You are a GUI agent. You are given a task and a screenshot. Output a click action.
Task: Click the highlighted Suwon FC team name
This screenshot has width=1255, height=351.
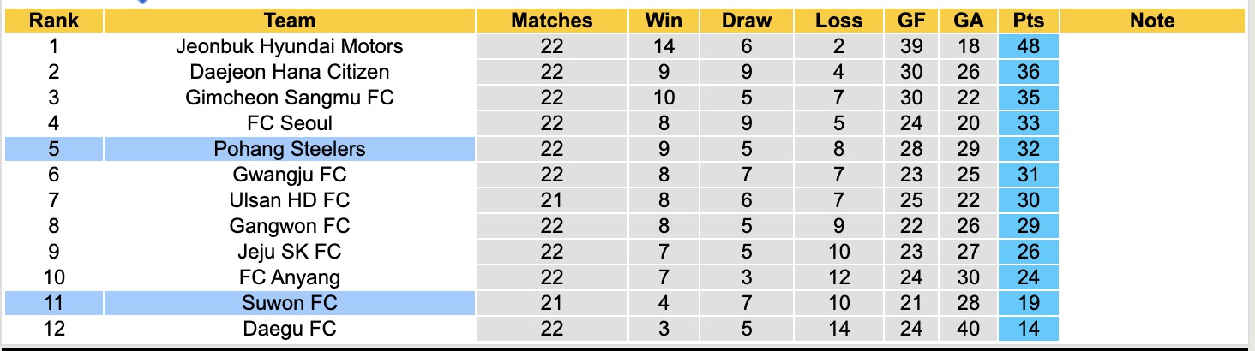tap(290, 303)
